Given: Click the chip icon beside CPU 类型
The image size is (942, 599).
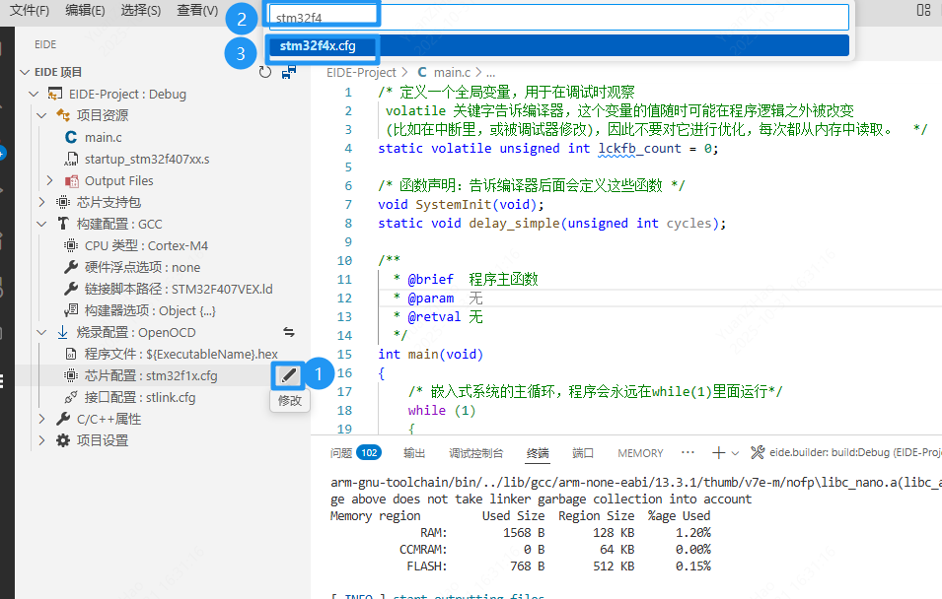Looking at the screenshot, I should click(70, 245).
